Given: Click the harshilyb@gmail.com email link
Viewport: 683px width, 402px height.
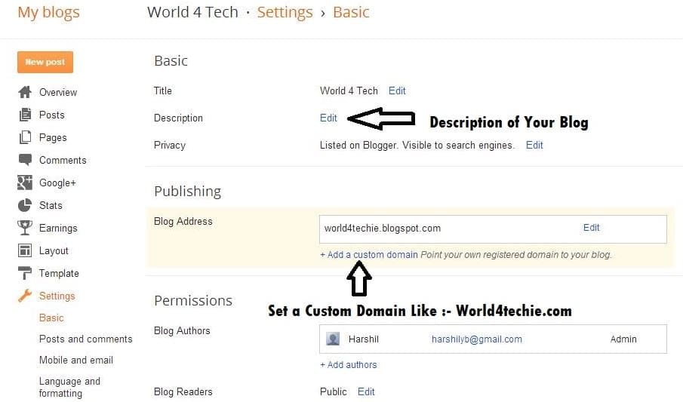Looking at the screenshot, I should click(476, 339).
